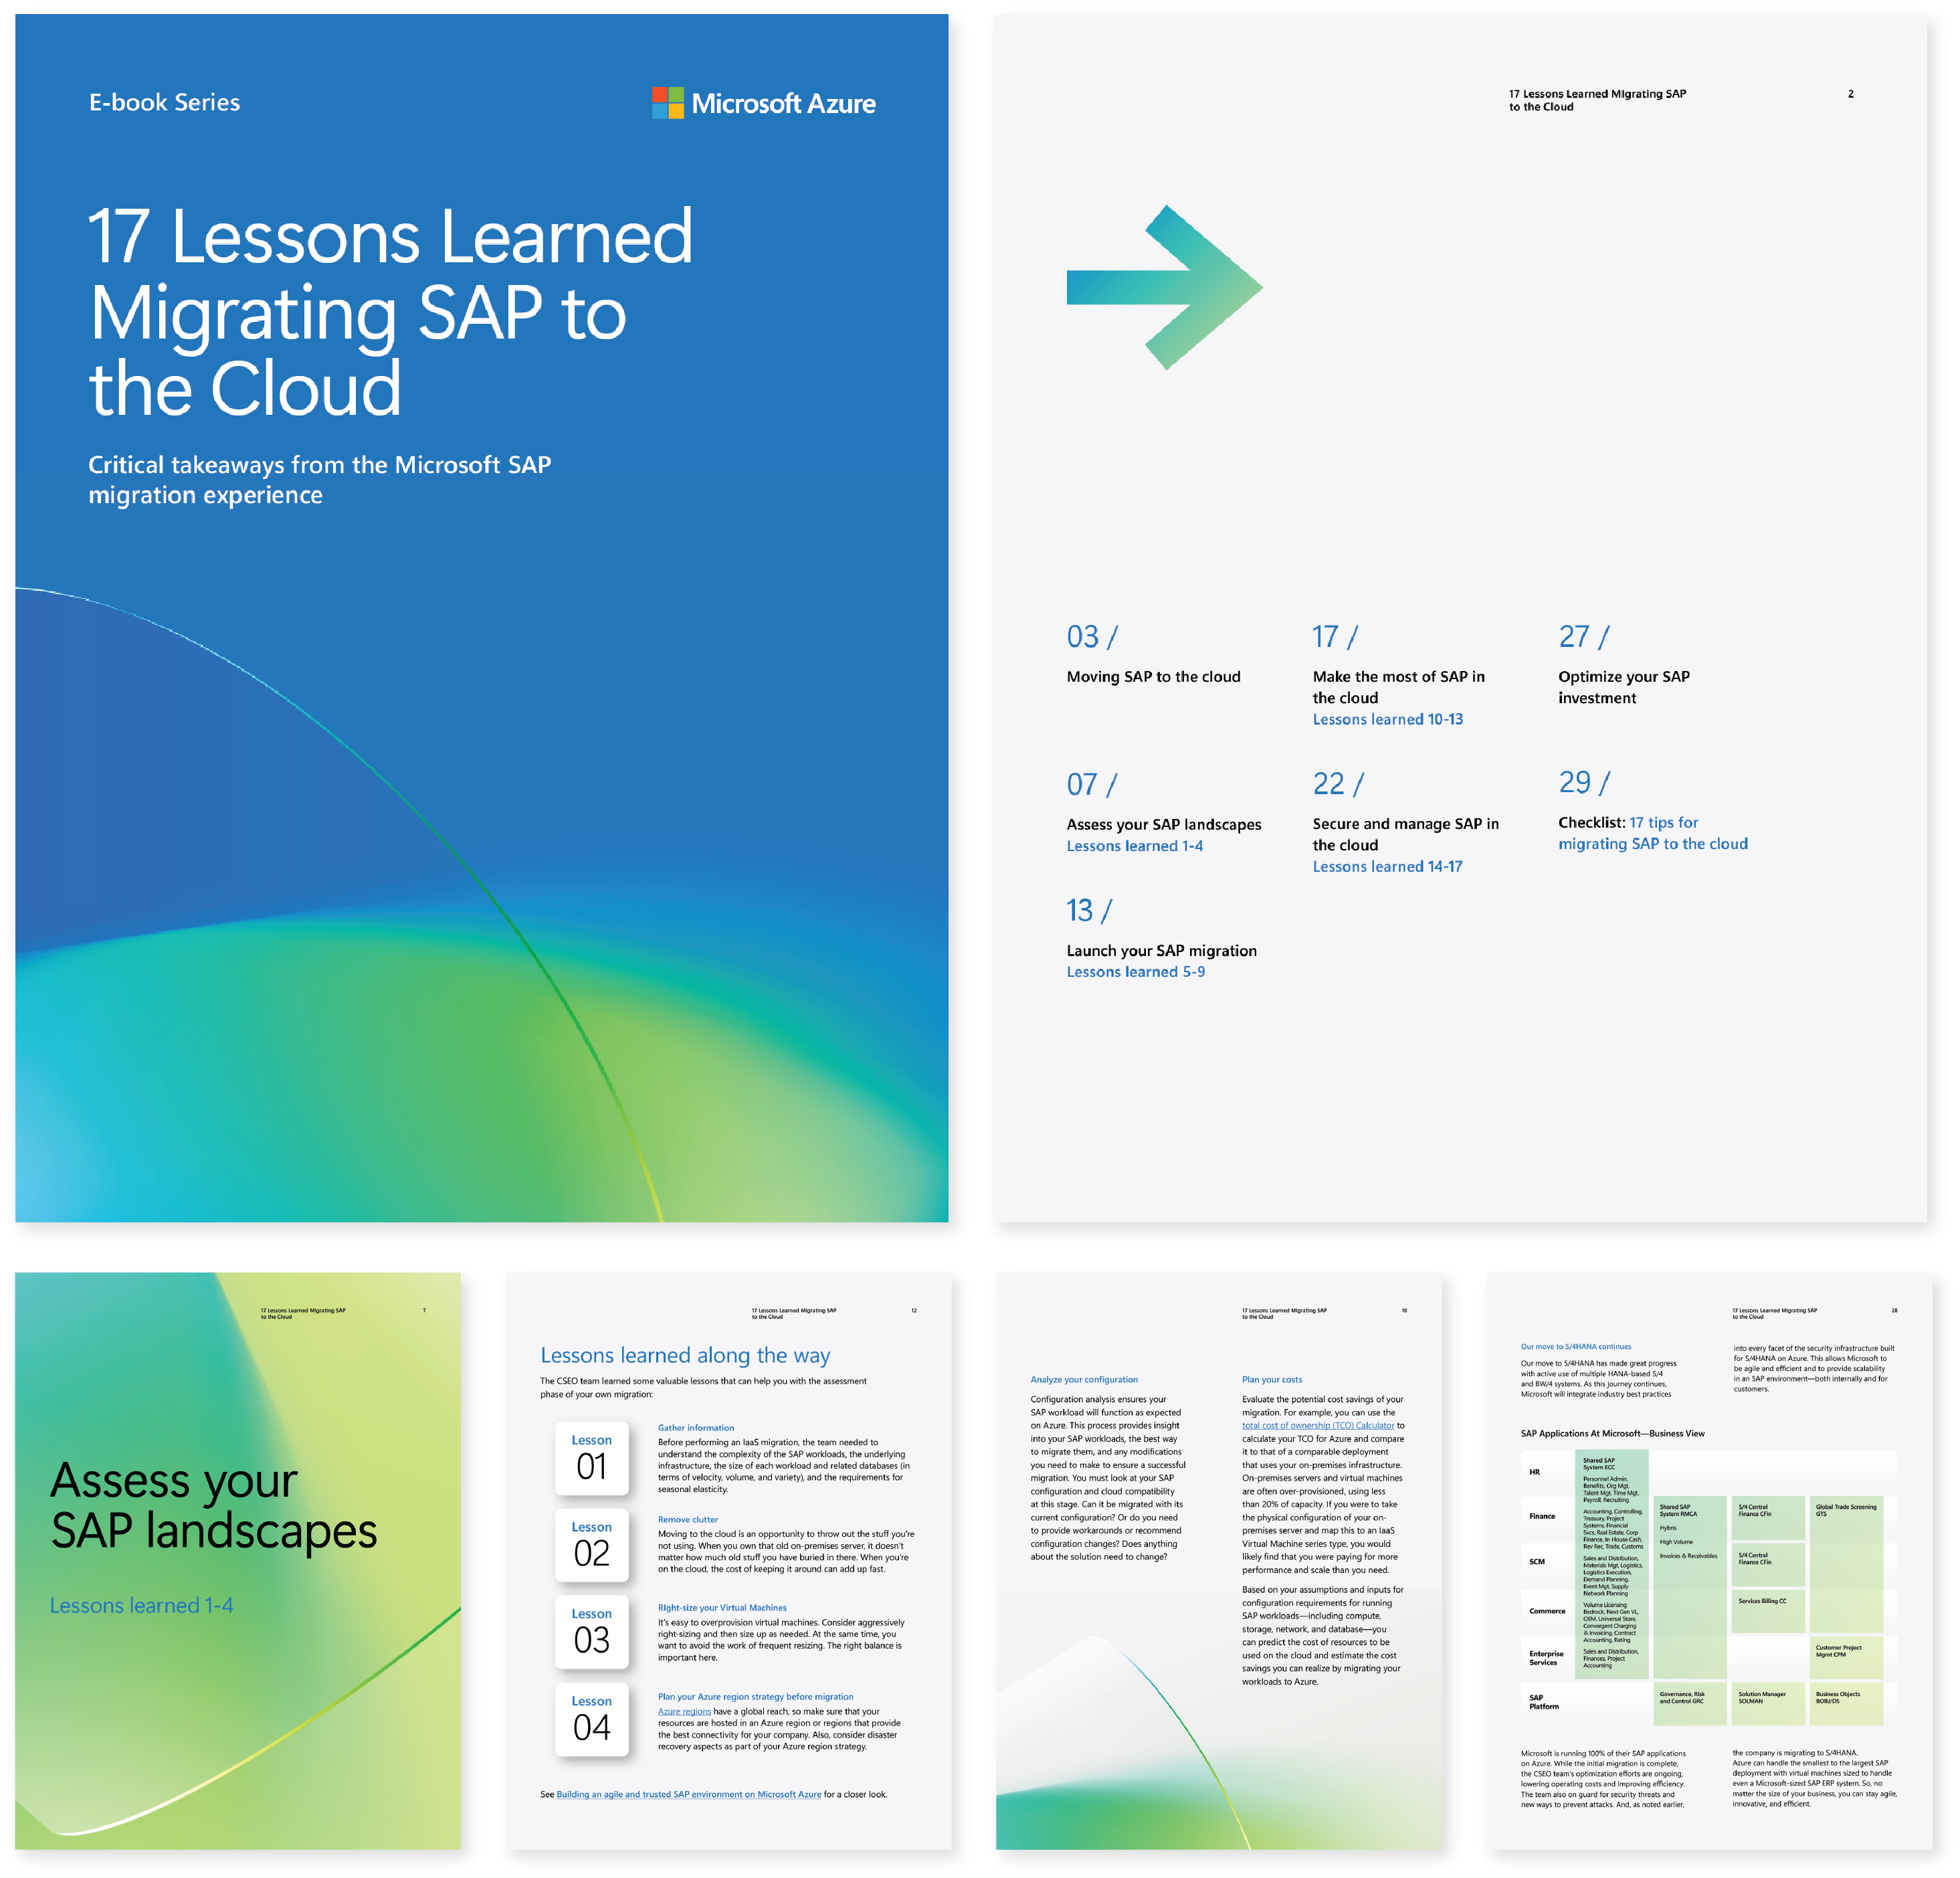Click the 'Business Objects BOBJ/DS' block

pos(1846,1703)
